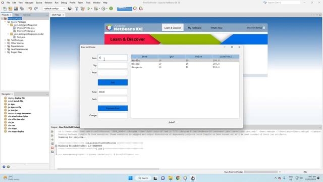Collapse the Source Packages node
This screenshot has height=182, width=323.
tap(5, 22)
